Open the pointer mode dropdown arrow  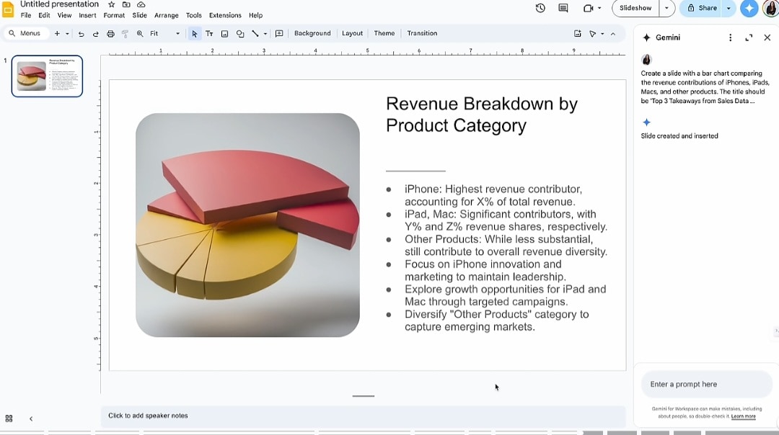pyautogui.click(x=602, y=34)
